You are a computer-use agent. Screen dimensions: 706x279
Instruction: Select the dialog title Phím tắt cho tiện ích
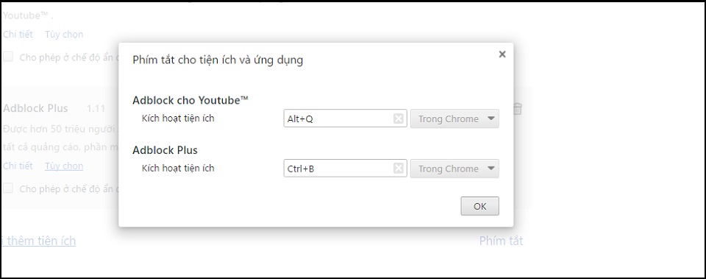click(x=218, y=60)
